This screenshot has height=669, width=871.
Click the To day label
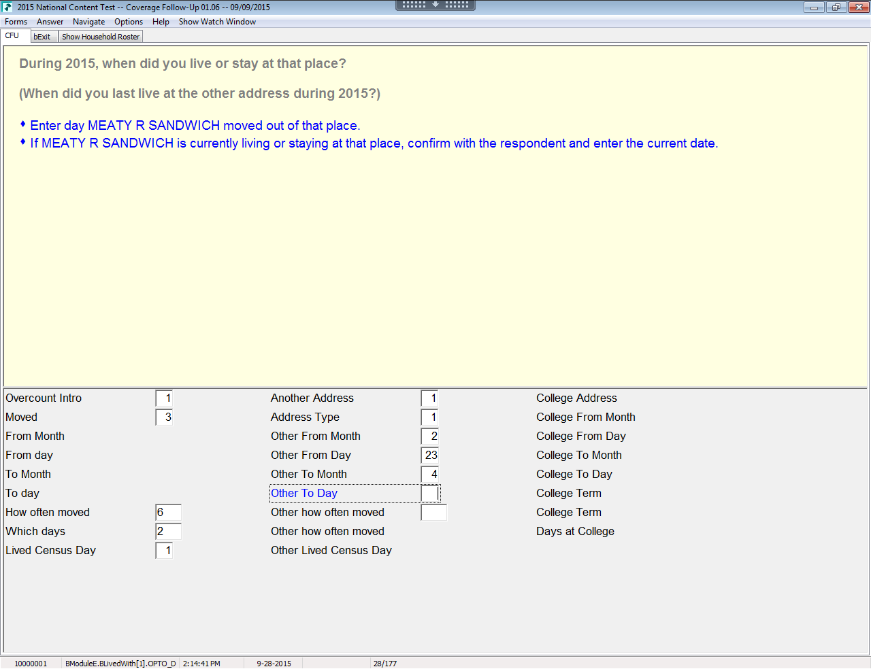coord(22,494)
